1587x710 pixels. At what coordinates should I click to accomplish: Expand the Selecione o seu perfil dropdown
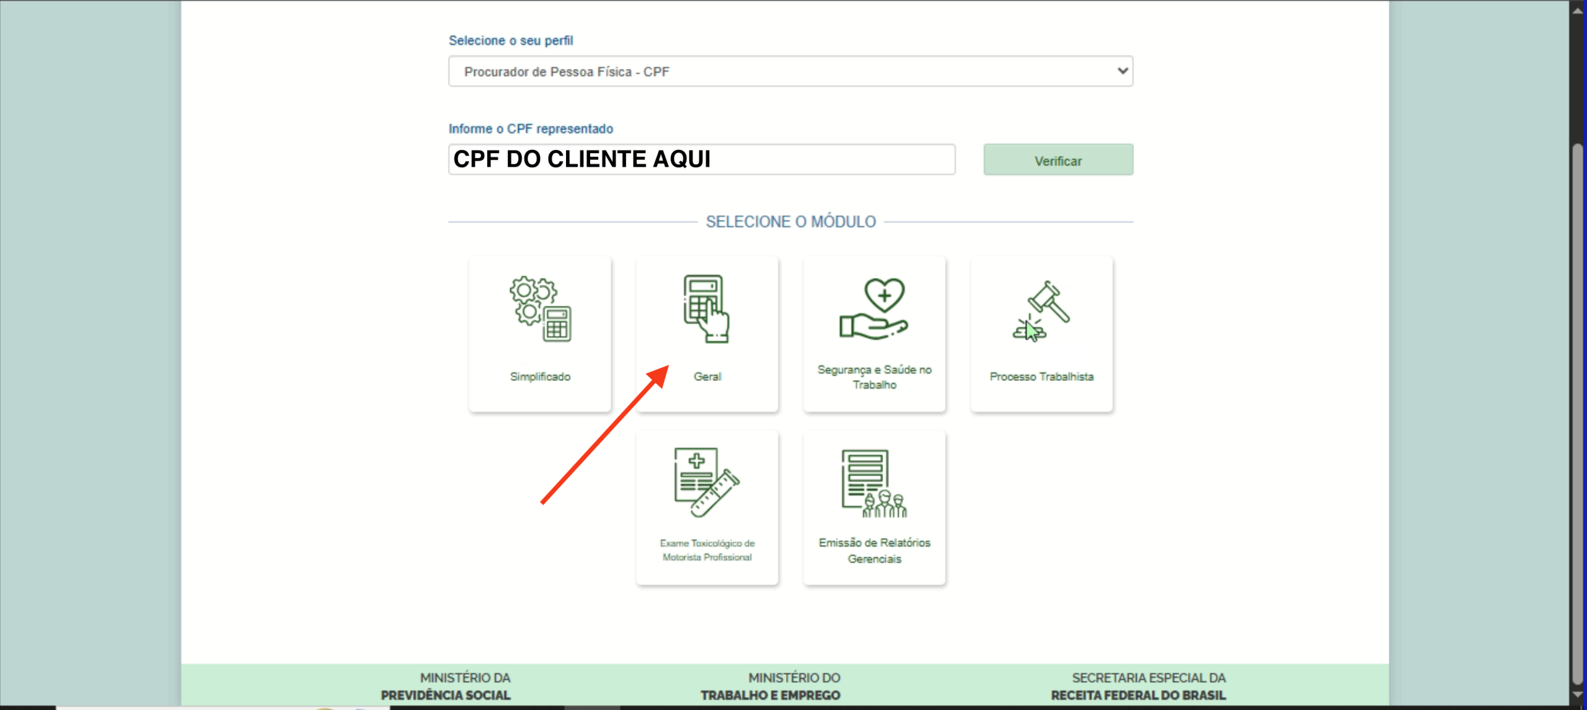coord(790,71)
